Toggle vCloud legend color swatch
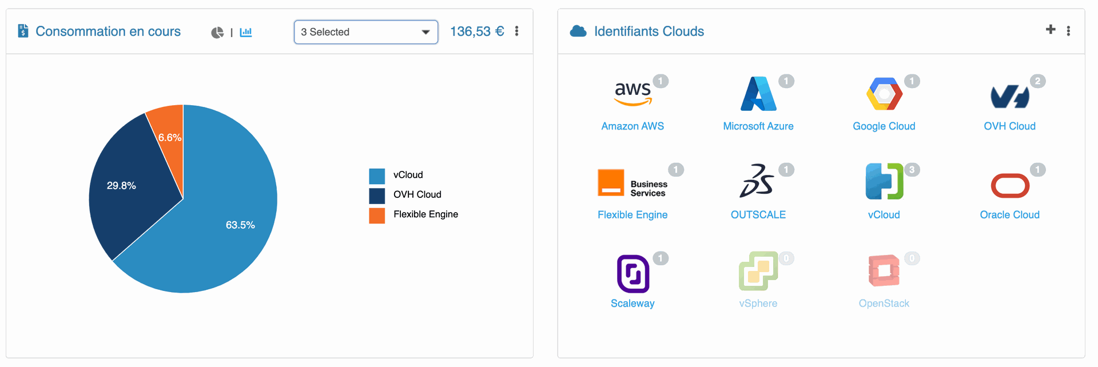Viewport: 1098px width, 367px height. pos(377,176)
